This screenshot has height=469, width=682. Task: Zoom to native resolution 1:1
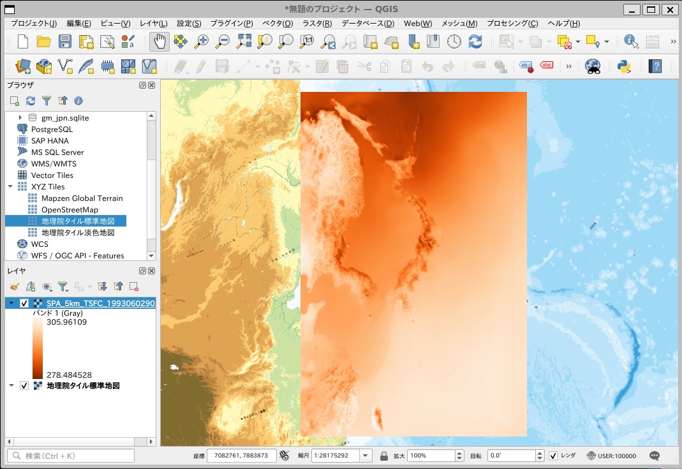[307, 41]
